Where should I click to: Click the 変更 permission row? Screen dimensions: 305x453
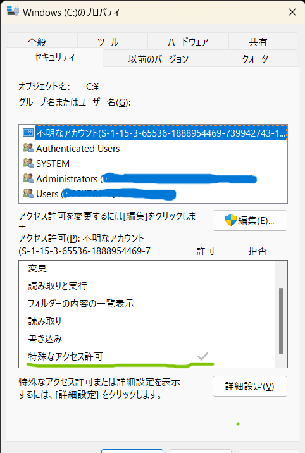[x=147, y=268]
